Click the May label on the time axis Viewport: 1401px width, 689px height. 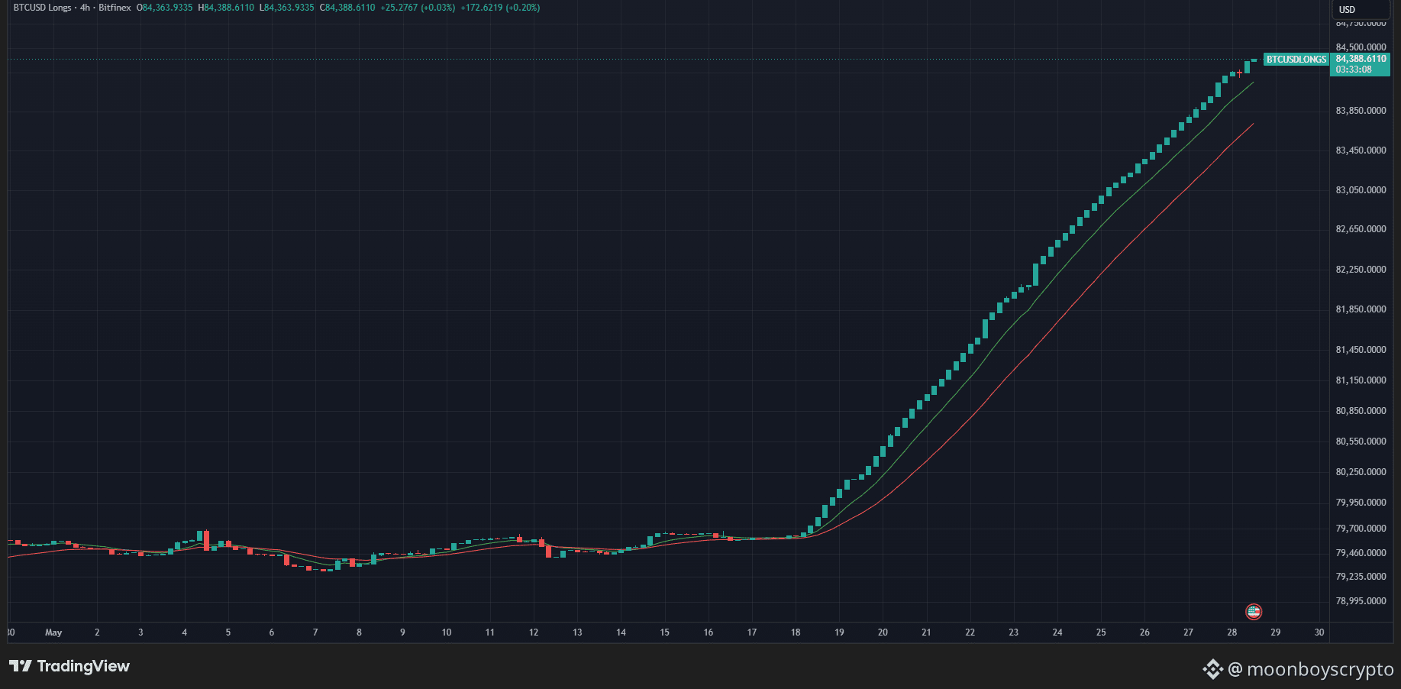point(53,632)
